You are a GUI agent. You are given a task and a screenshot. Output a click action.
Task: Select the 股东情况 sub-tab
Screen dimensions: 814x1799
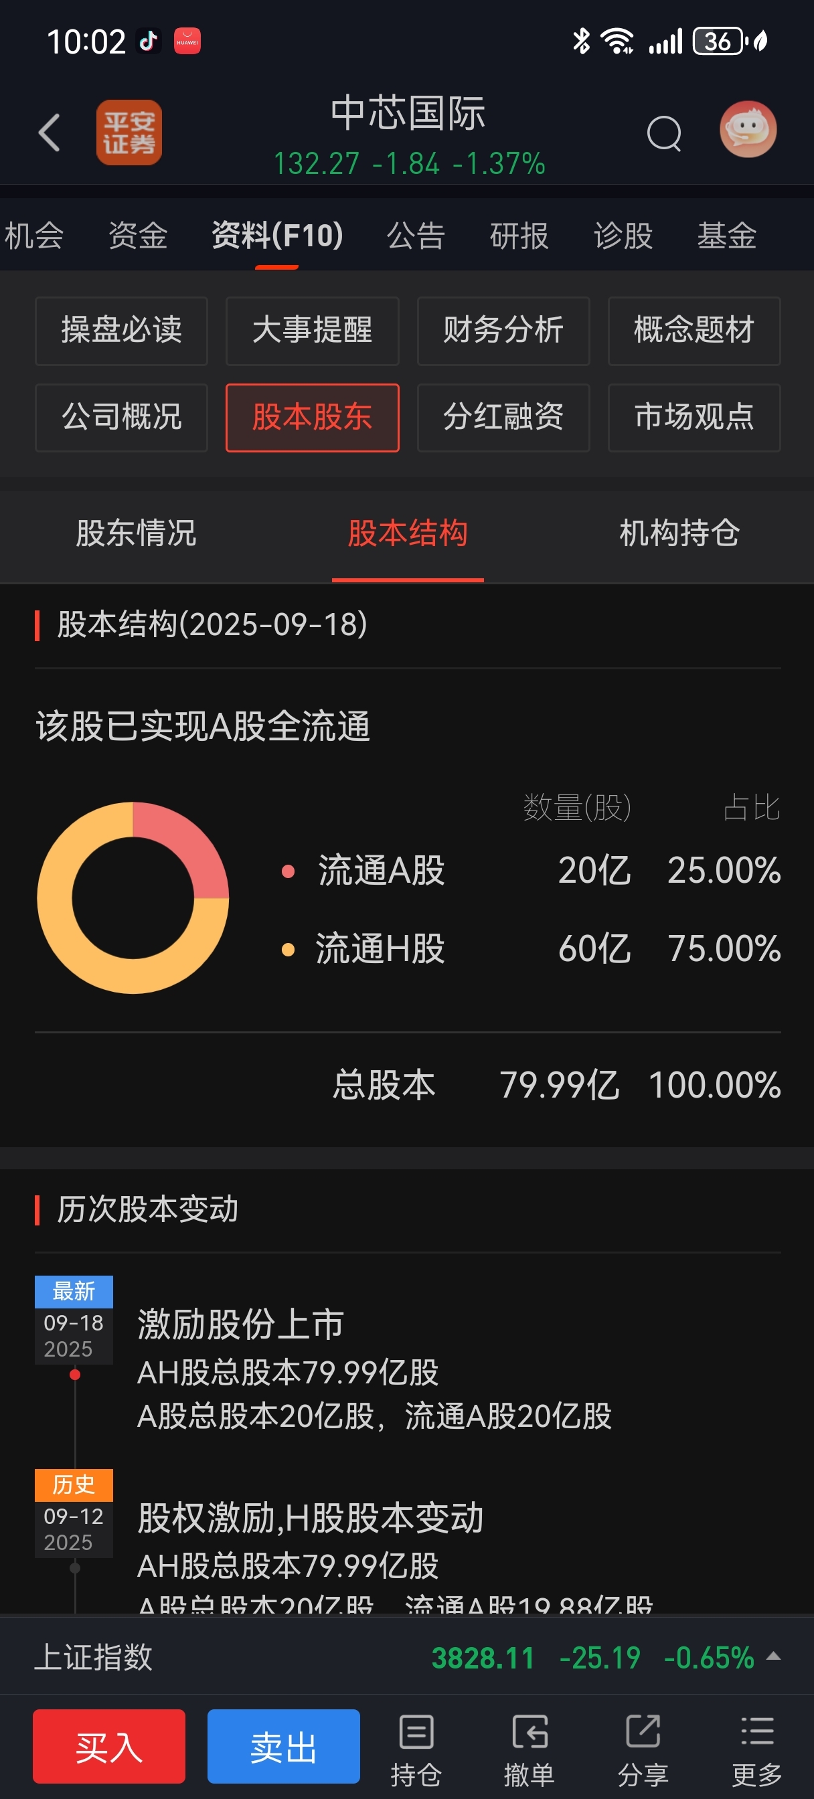pyautogui.click(x=137, y=533)
